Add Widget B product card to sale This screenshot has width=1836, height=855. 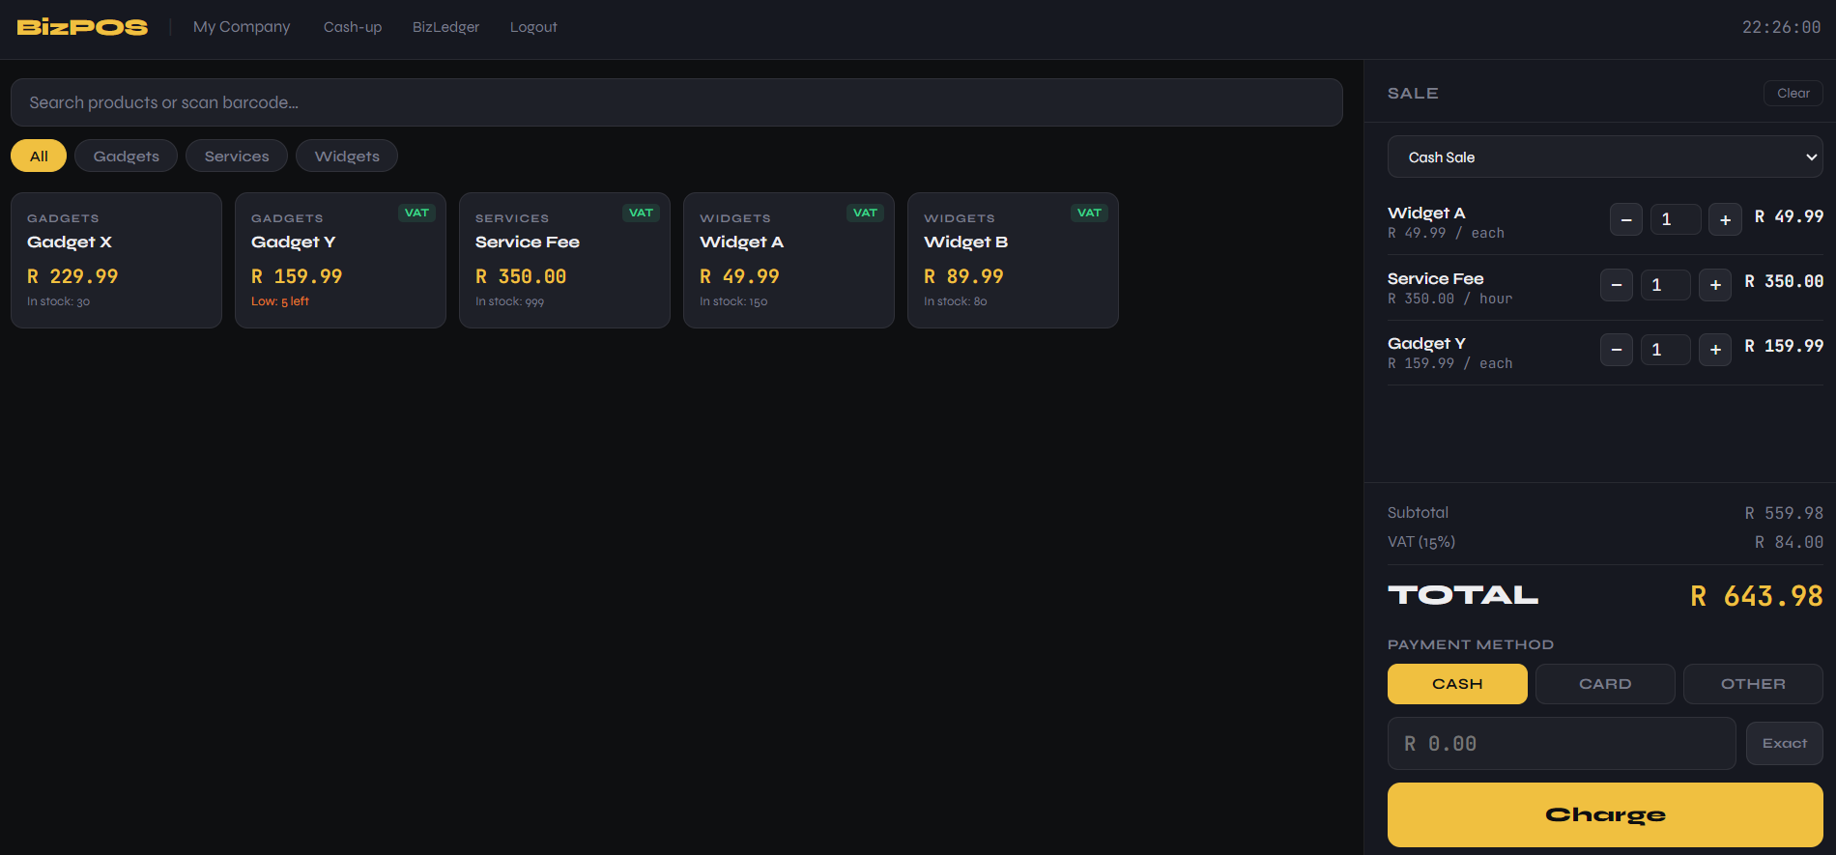click(1013, 260)
